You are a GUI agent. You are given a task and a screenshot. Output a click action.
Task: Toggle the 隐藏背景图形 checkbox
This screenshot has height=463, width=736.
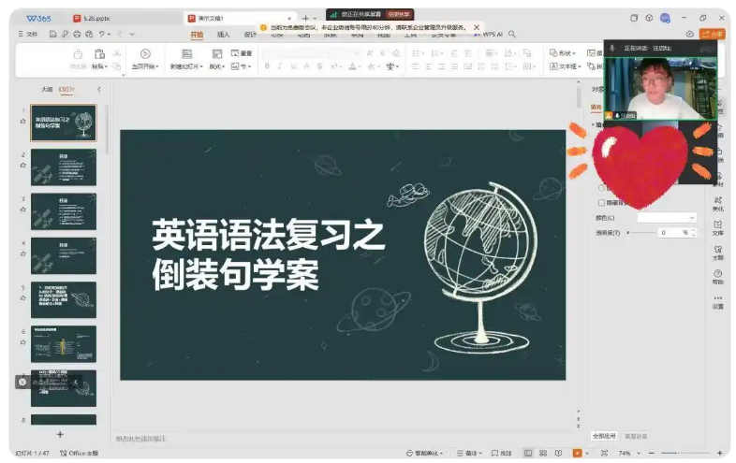pyautogui.click(x=601, y=202)
